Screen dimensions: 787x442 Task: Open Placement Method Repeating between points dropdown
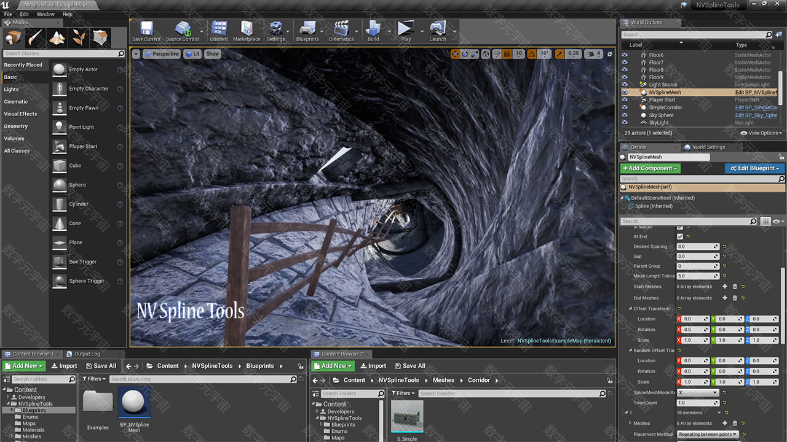pyautogui.click(x=708, y=434)
